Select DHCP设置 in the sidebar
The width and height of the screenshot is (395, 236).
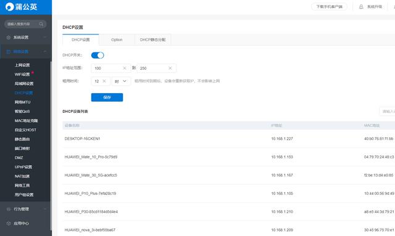[23, 93]
